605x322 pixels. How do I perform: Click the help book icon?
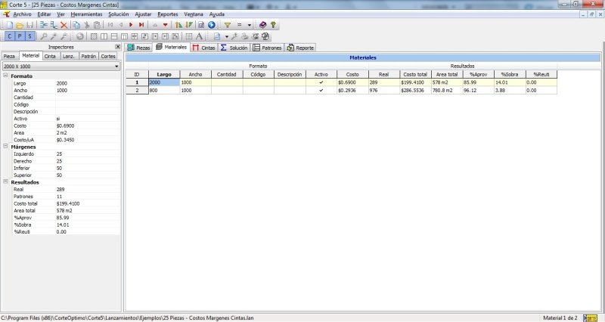coord(262,25)
